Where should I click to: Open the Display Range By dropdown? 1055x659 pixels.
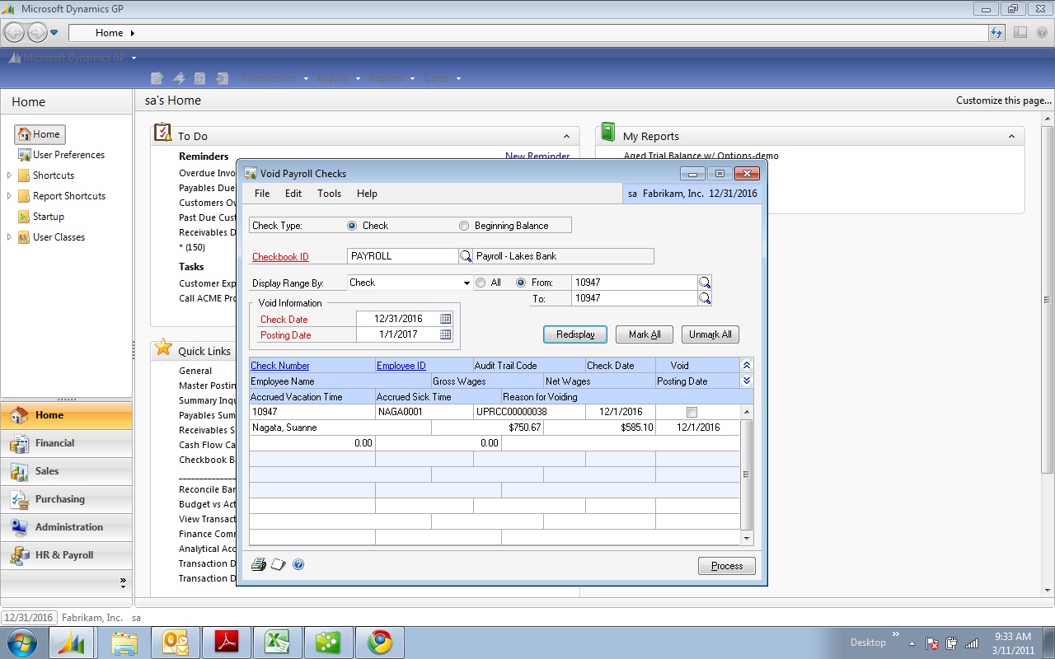466,282
